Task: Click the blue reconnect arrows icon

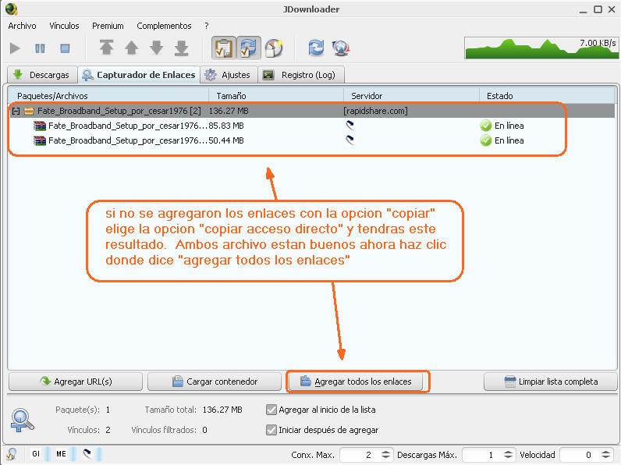Action: click(316, 48)
